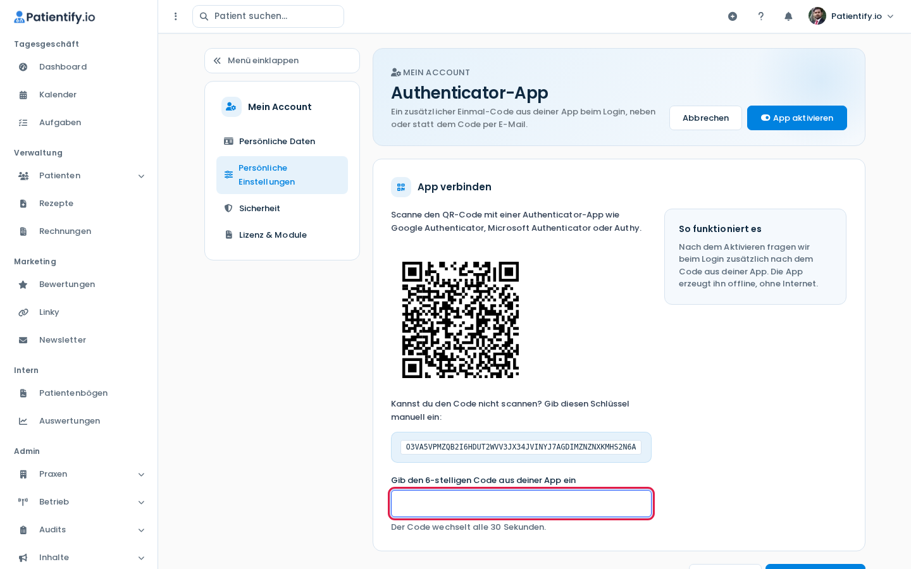This screenshot has width=911, height=569.
Task: Click the Rechnungen invoice icon
Action: (23, 231)
